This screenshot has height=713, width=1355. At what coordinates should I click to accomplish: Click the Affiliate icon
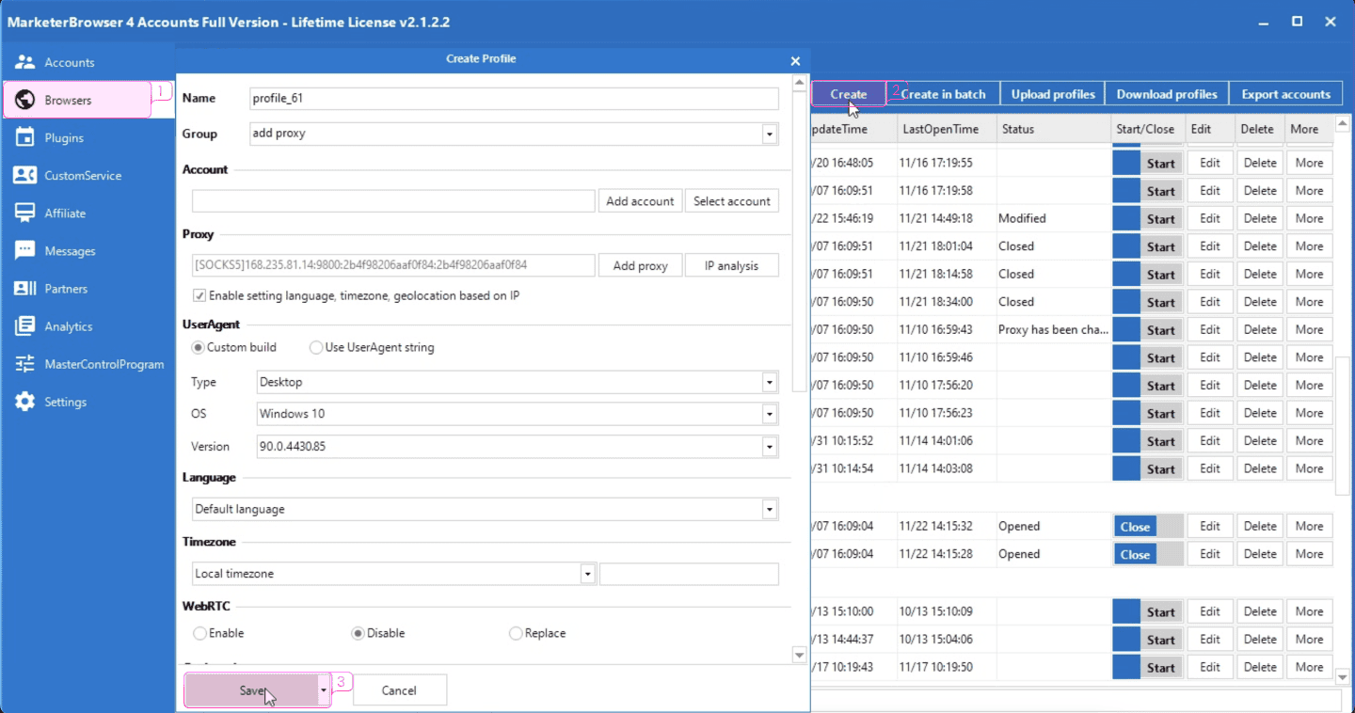(25, 213)
